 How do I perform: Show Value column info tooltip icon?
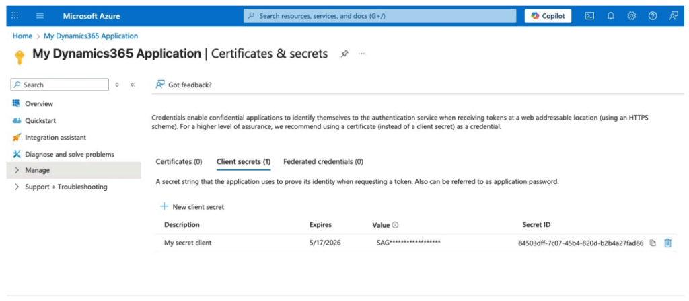[395, 225]
